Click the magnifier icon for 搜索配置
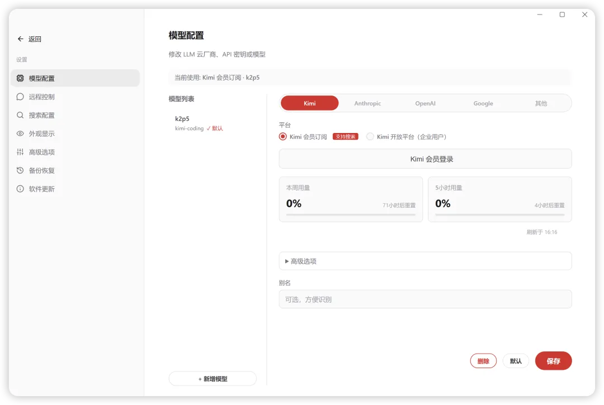The image size is (604, 405). (x=20, y=115)
